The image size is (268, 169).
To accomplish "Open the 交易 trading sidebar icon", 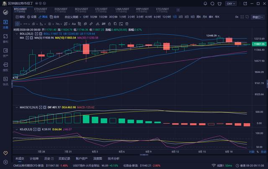I will [x=5, y=24].
